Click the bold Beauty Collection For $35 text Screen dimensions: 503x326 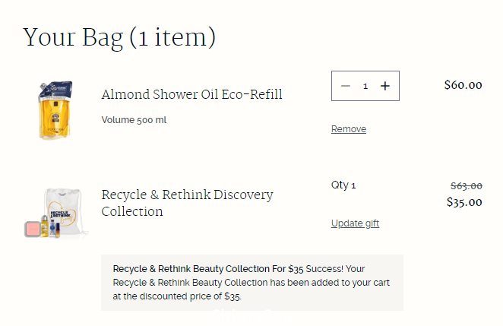(x=248, y=268)
